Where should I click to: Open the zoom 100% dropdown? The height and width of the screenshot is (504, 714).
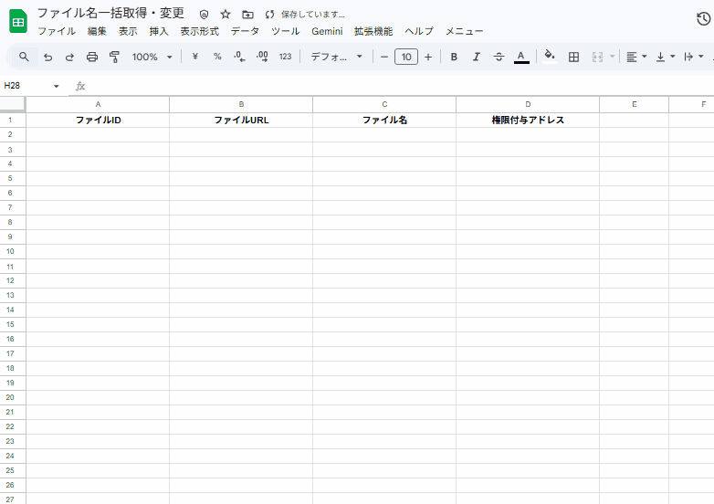pos(152,57)
